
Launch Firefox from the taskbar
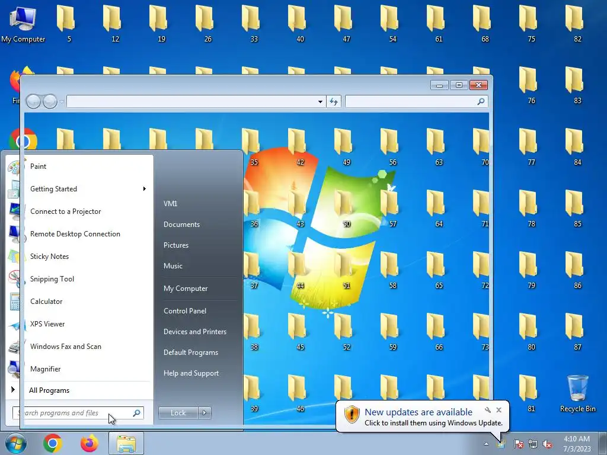90,443
